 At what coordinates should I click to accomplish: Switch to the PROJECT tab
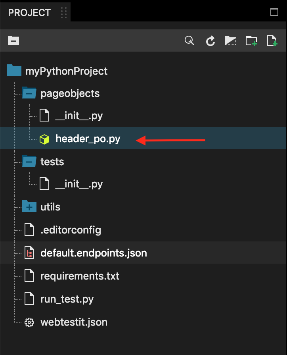(x=29, y=13)
